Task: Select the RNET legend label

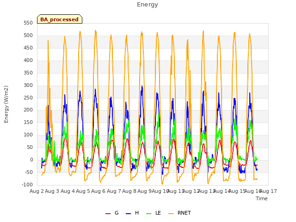Action: tap(184, 213)
